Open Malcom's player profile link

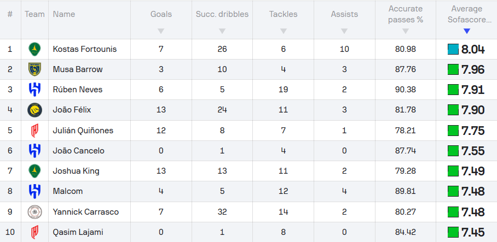pos(67,191)
